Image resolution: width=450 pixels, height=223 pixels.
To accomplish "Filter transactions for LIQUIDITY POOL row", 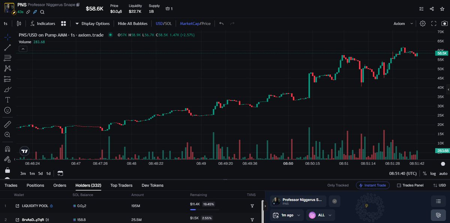I will tap(252, 206).
